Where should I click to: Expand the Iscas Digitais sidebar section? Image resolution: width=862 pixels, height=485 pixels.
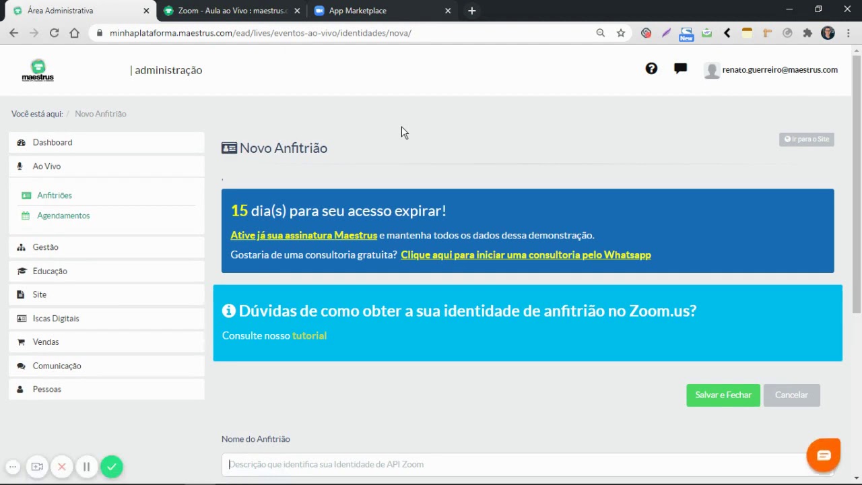106,318
